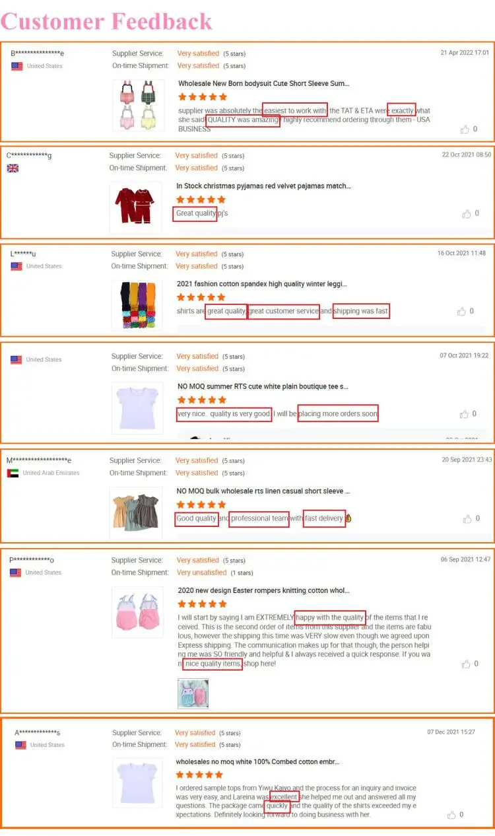Like the red velvet pajamas review
The width and height of the screenshot is (495, 836).
467,214
